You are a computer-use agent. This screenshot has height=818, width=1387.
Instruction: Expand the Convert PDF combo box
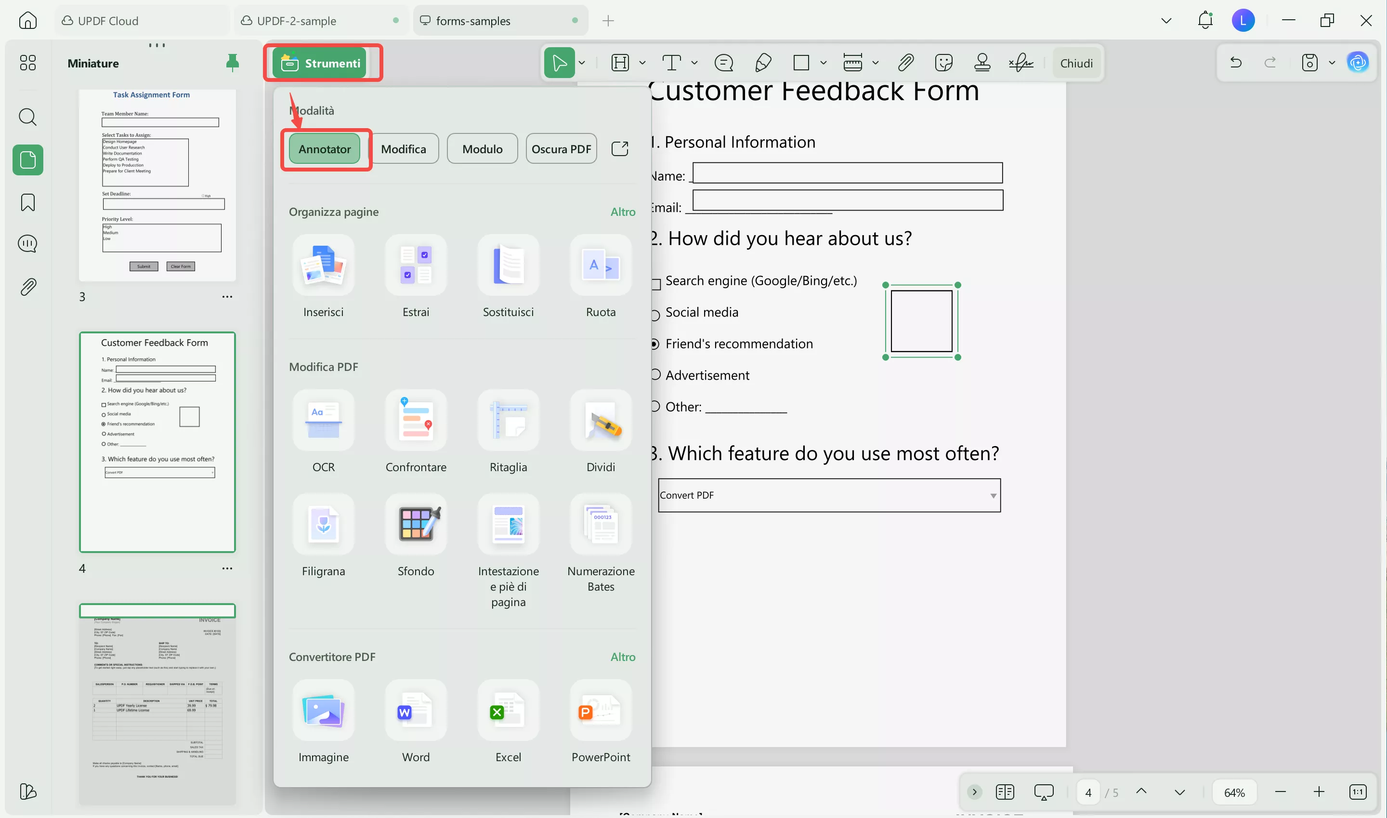[993, 496]
